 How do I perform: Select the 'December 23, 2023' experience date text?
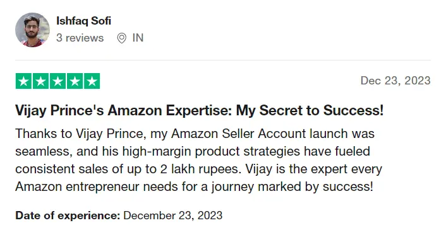point(173,215)
